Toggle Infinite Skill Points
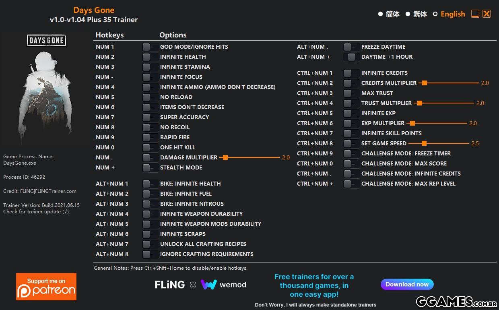Viewport: 499px width, 310px height. click(351, 133)
